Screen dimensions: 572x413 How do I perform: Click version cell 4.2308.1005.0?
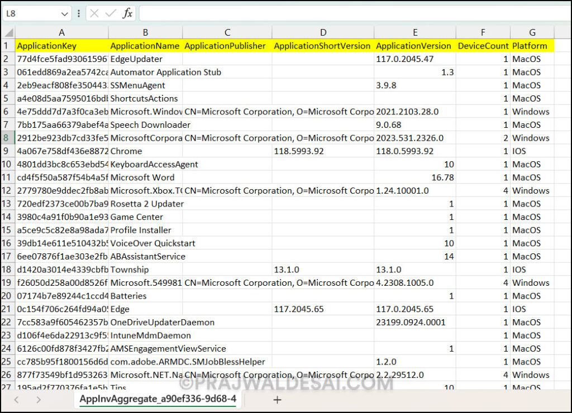(415, 283)
